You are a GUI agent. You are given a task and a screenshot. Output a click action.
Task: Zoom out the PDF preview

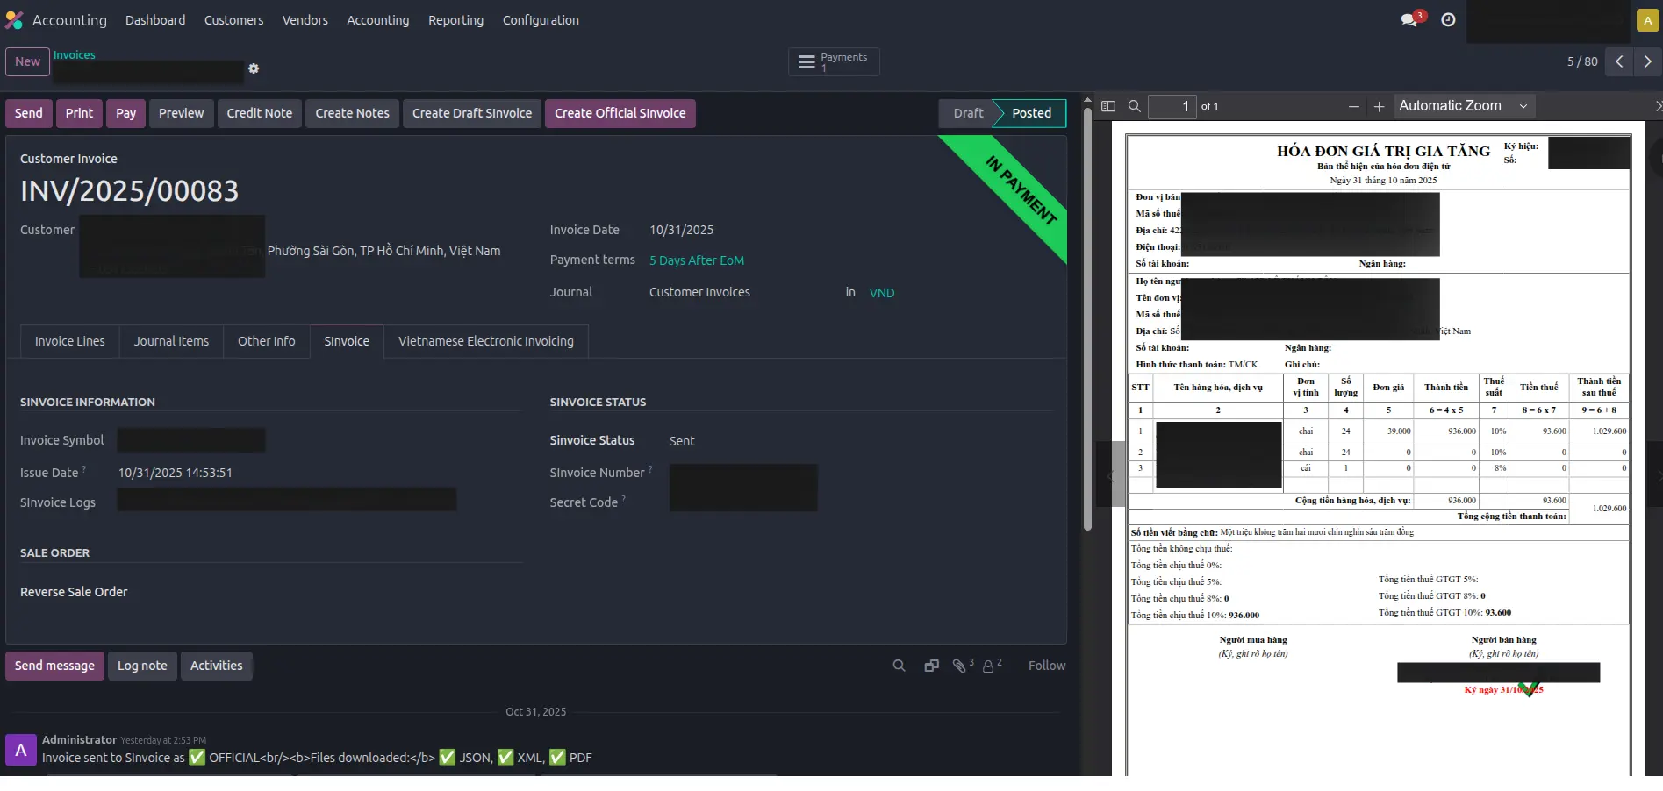(1353, 106)
